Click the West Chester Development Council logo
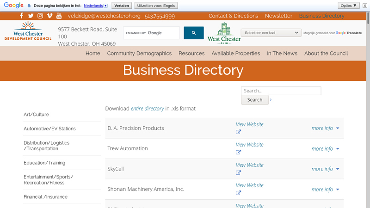Screen dimensions: 370x208 click(x=28, y=31)
